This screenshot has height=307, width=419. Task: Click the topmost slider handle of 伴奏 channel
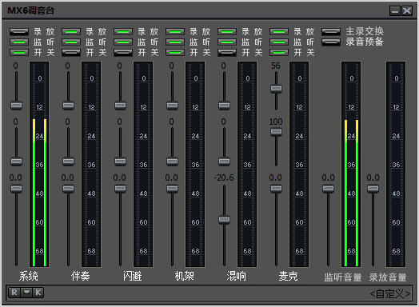pos(68,106)
